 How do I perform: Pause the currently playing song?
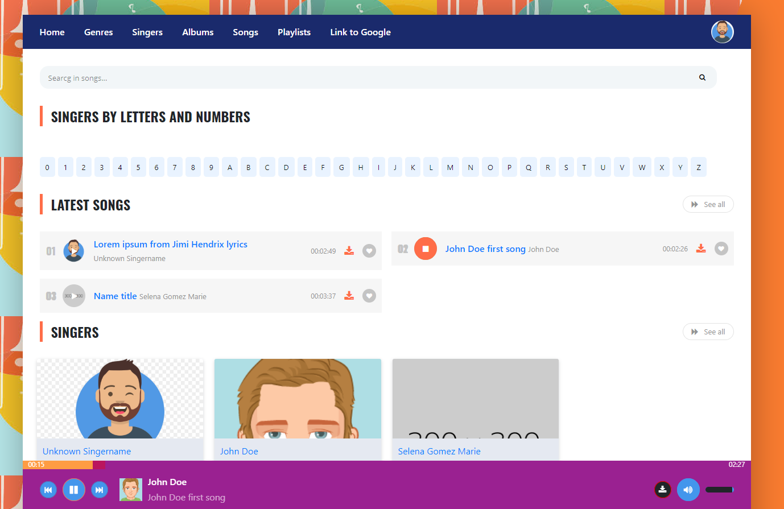tap(73, 489)
